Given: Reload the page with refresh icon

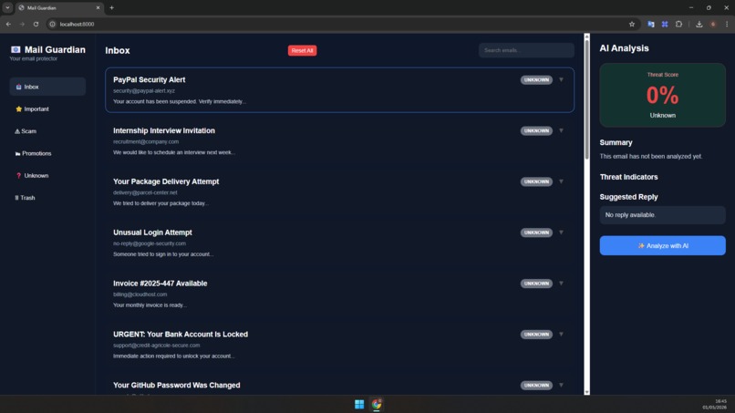Looking at the screenshot, I should [x=36, y=24].
